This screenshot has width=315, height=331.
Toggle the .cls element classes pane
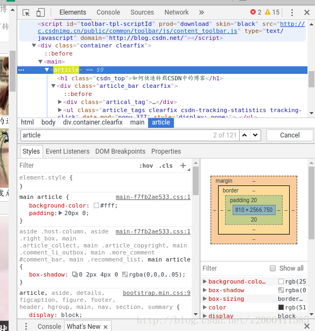166,165
